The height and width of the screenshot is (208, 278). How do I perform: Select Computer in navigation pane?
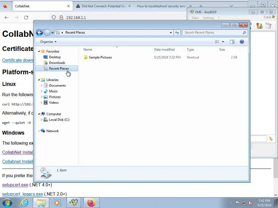[54, 114]
